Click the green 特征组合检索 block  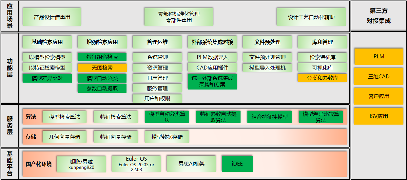pos(102,57)
